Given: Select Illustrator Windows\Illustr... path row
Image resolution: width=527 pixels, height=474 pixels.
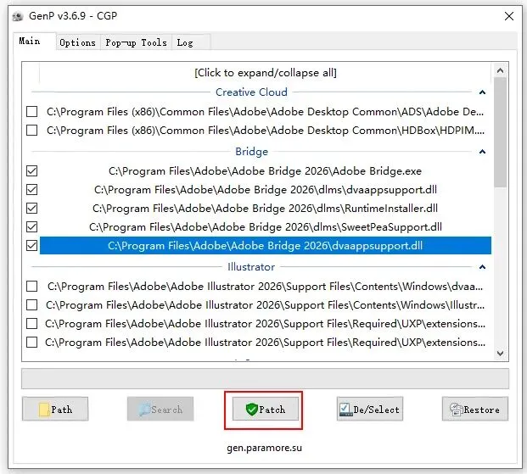Looking at the screenshot, I should tap(265, 305).
